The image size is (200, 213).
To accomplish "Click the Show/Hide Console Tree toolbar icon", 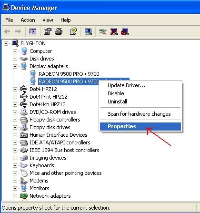I will coord(33,31).
